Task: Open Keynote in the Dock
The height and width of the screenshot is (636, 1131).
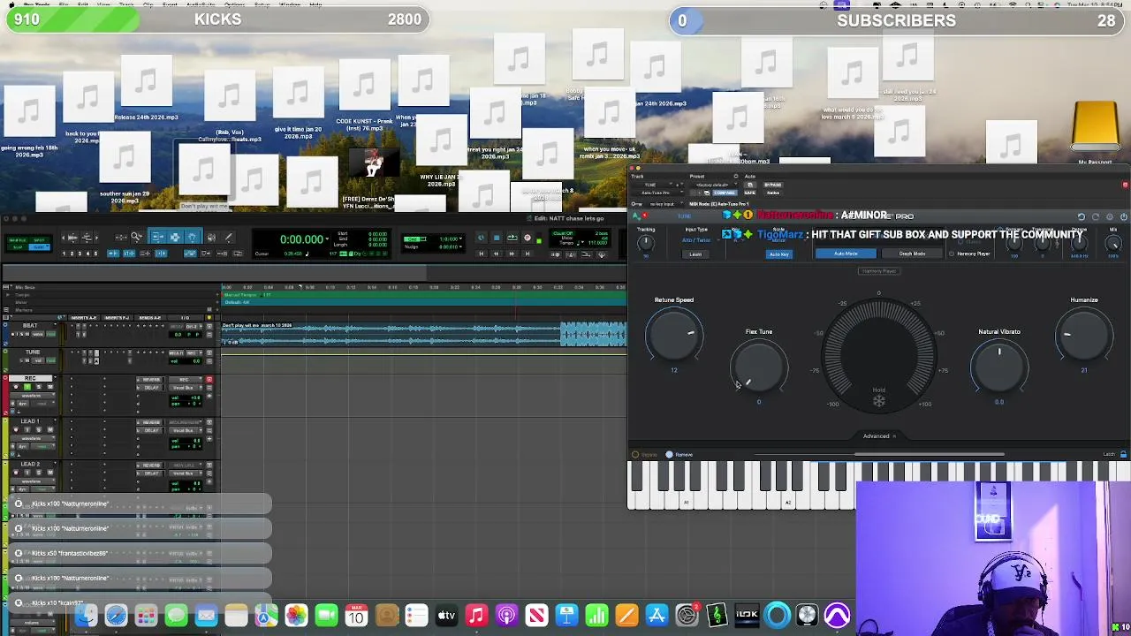Action: [566, 616]
